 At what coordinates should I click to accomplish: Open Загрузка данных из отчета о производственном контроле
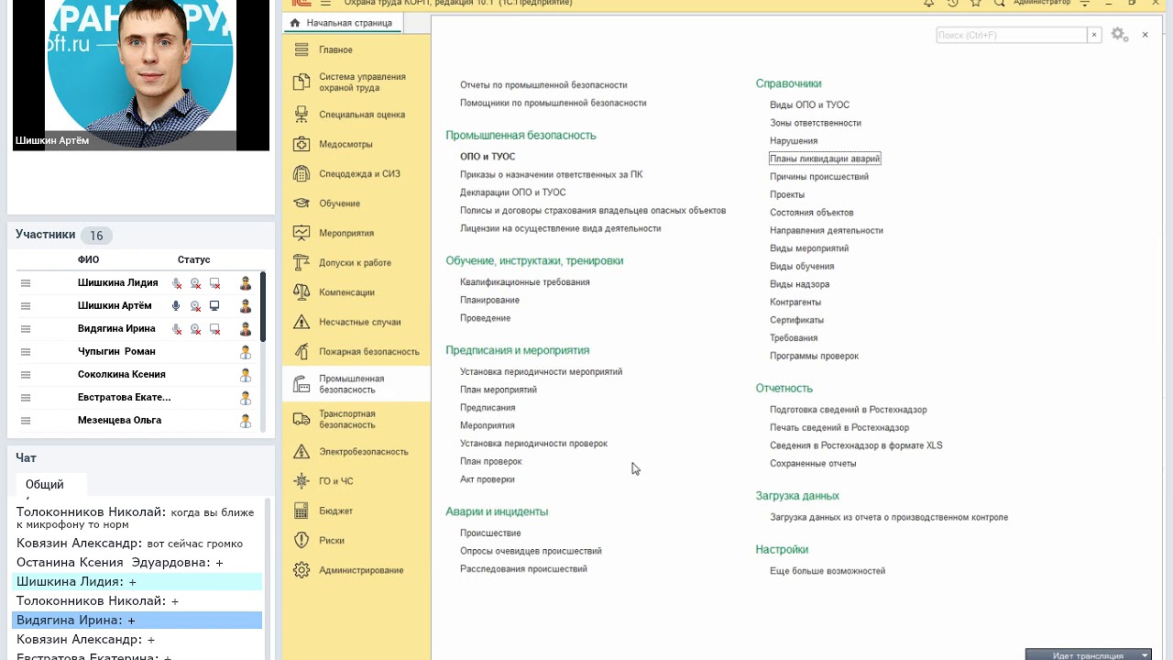tap(889, 518)
